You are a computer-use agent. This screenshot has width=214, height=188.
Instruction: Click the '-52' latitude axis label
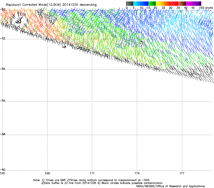point(3,38)
